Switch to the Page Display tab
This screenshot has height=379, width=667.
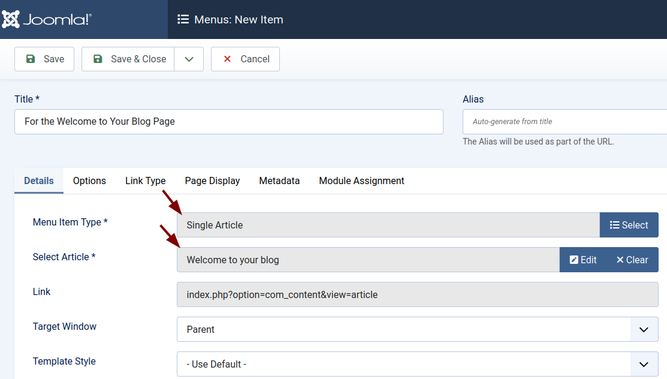[212, 181]
